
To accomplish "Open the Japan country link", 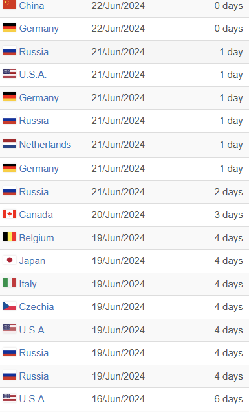I will coord(32,261).
